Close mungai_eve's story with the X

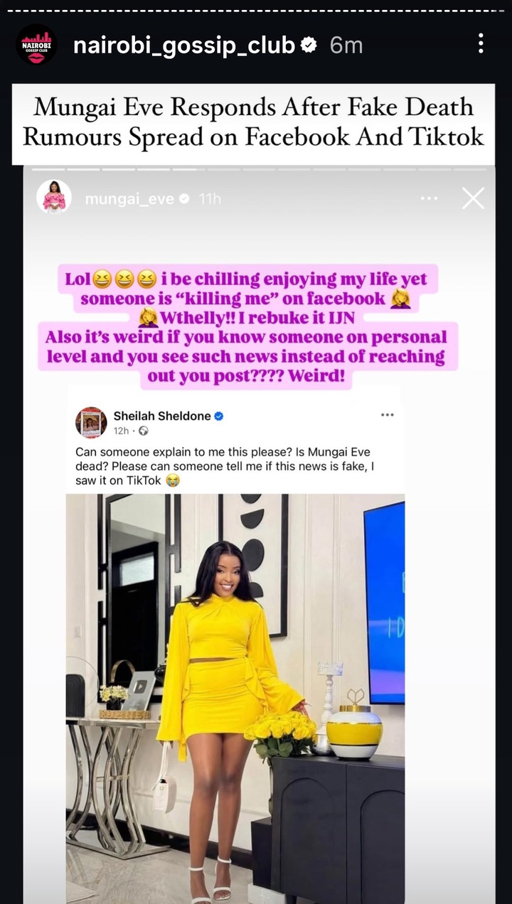pyautogui.click(x=473, y=198)
